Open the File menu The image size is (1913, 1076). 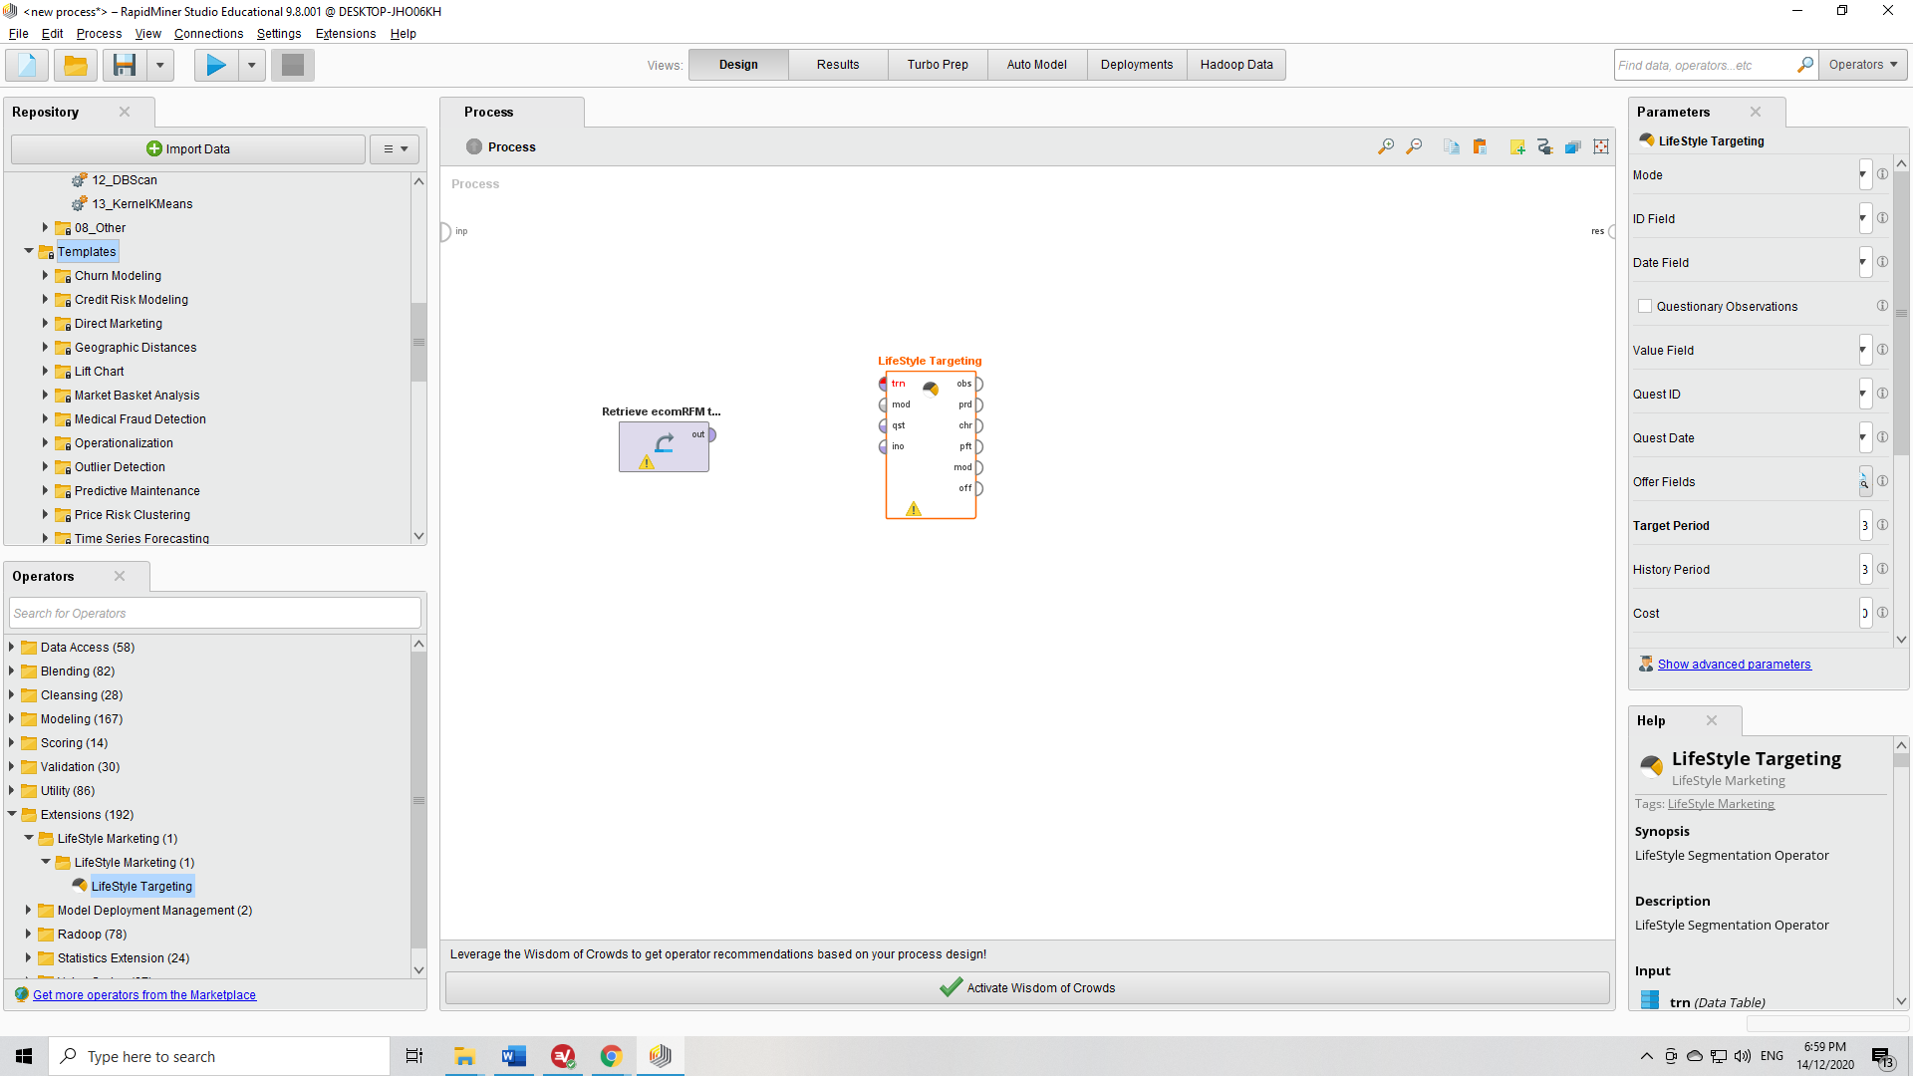(x=18, y=34)
